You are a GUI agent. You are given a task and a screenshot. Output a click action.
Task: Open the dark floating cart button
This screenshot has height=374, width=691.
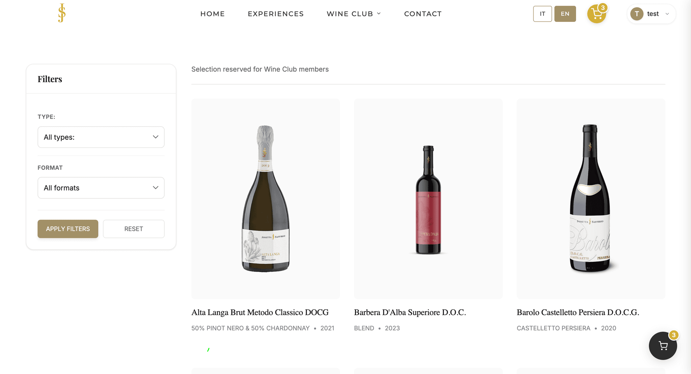pyautogui.click(x=663, y=346)
